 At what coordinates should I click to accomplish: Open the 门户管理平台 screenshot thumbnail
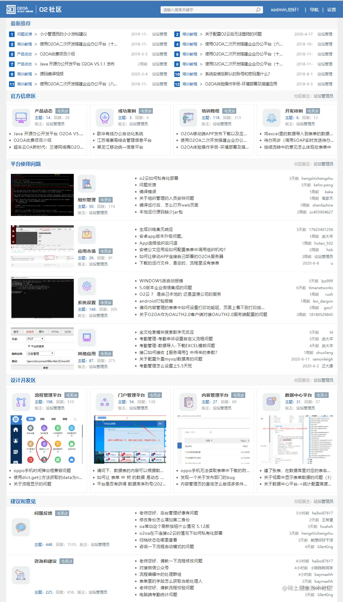tap(130, 439)
